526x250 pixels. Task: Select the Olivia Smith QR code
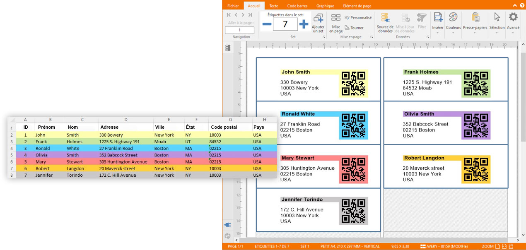tap(476, 126)
